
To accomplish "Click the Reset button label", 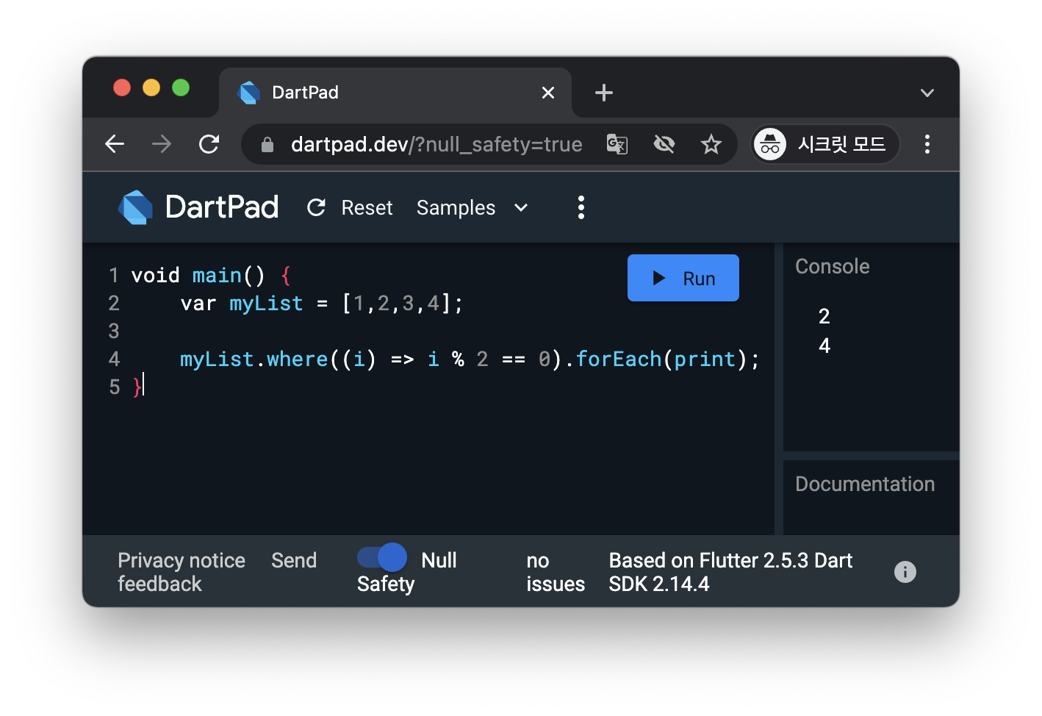I will coord(367,208).
